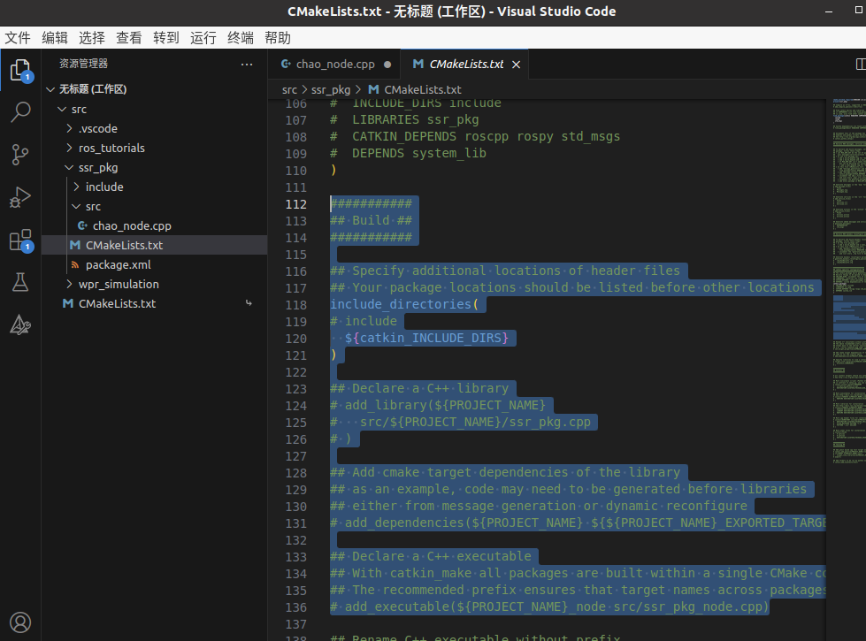
Task: Collapse the 无标题 (工作区) workspace root
Action: [x=50, y=89]
